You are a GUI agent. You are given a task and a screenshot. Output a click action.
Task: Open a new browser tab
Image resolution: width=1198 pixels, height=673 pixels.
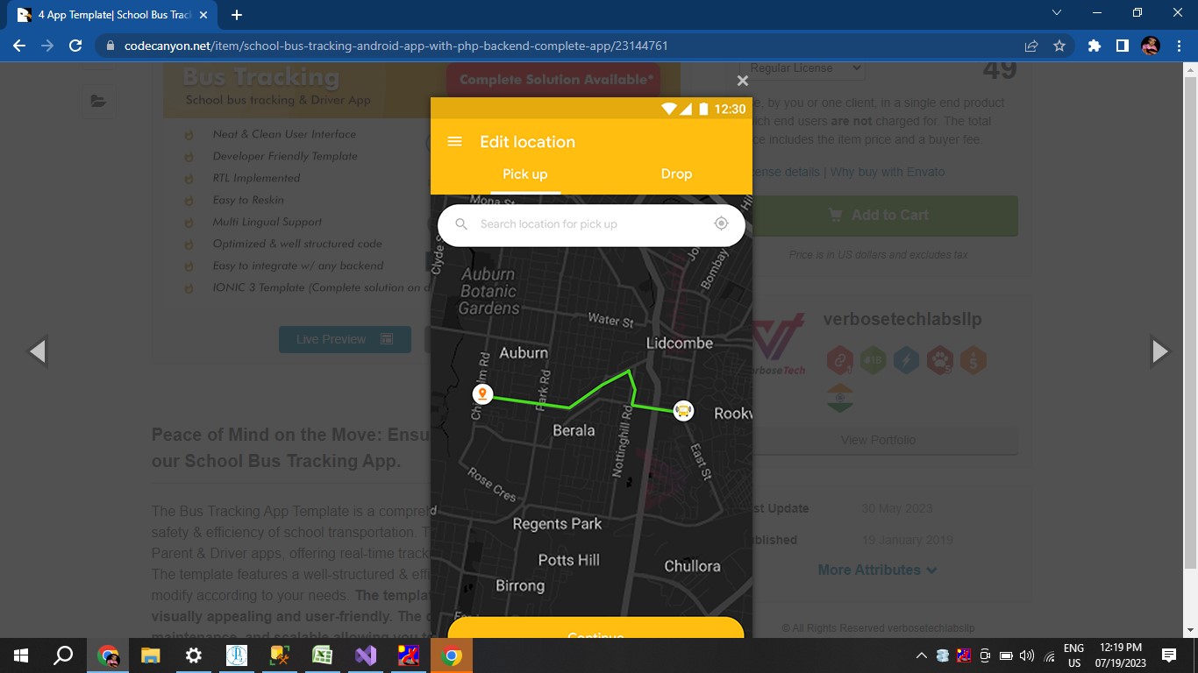pyautogui.click(x=237, y=15)
